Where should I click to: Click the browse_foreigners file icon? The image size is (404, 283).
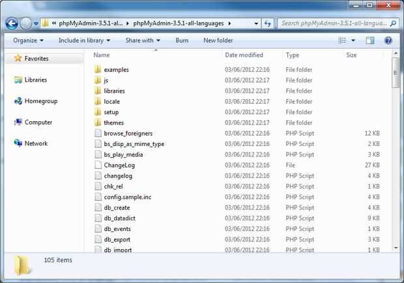click(x=98, y=133)
